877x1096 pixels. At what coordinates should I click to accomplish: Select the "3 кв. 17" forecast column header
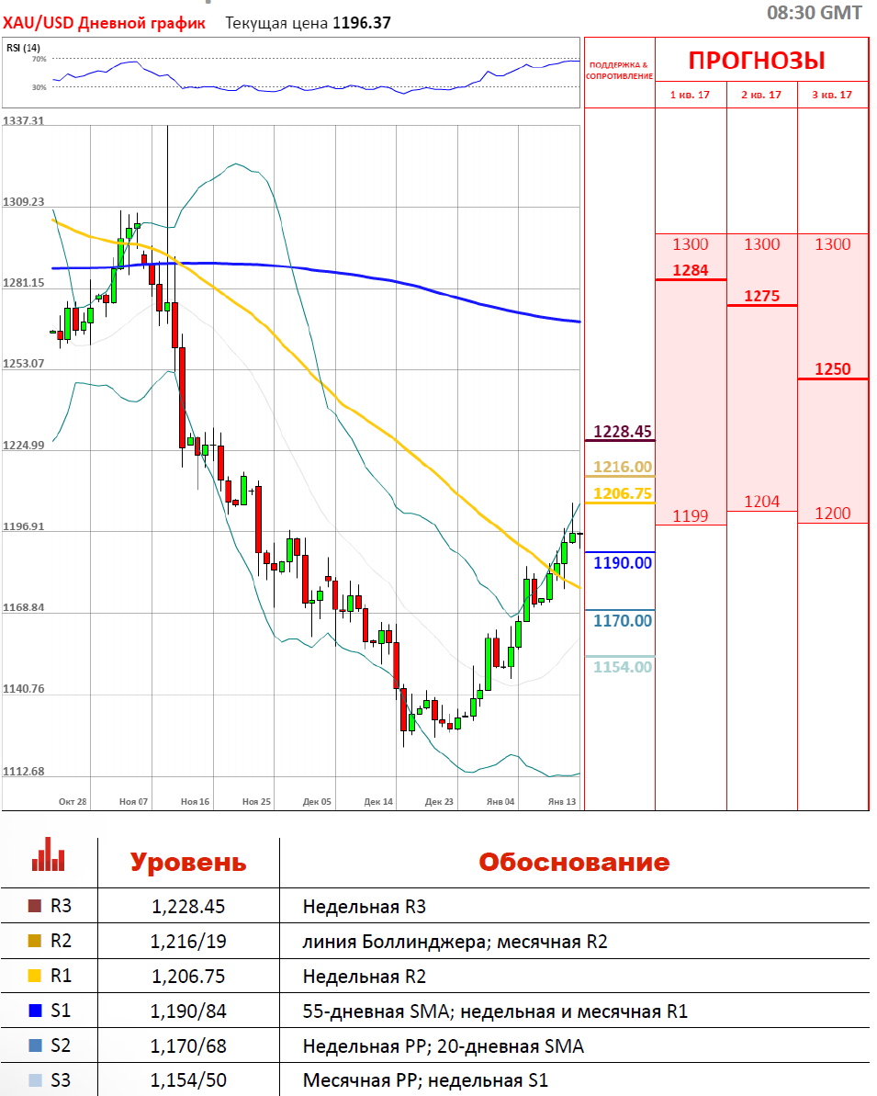tap(832, 95)
